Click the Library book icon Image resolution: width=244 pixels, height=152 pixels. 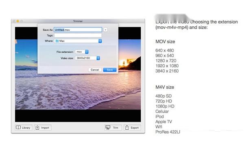(18, 128)
